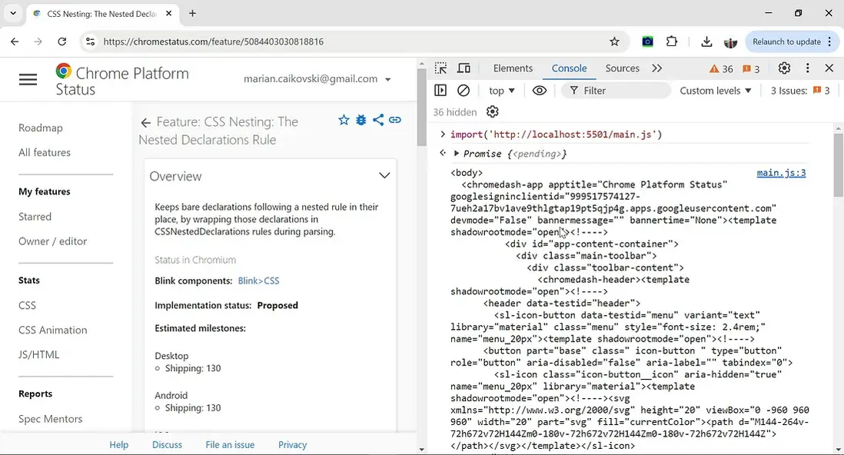Image resolution: width=844 pixels, height=455 pixels.
Task: Switch to the Elements tab
Action: [513, 68]
